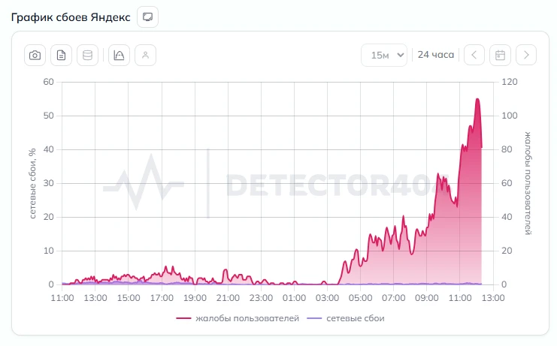The image size is (557, 346).
Task: Click the 100 right axis value
Action: [x=510, y=116]
